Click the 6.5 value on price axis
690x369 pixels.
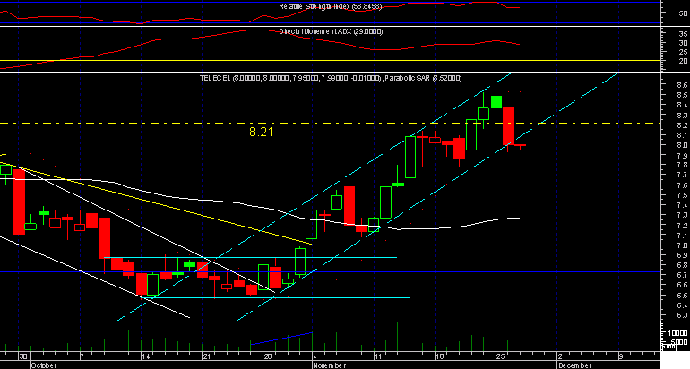coord(683,296)
